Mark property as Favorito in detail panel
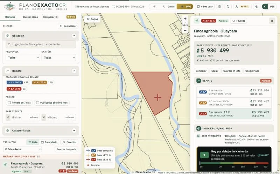The image size is (280, 174). (x=239, y=21)
